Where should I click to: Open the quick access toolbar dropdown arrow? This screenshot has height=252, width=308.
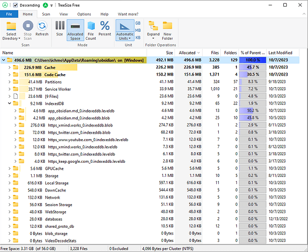(51, 6)
